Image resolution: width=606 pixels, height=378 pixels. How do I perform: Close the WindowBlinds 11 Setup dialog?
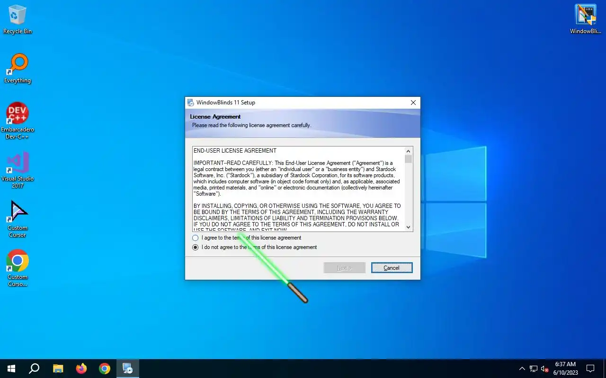(x=413, y=103)
